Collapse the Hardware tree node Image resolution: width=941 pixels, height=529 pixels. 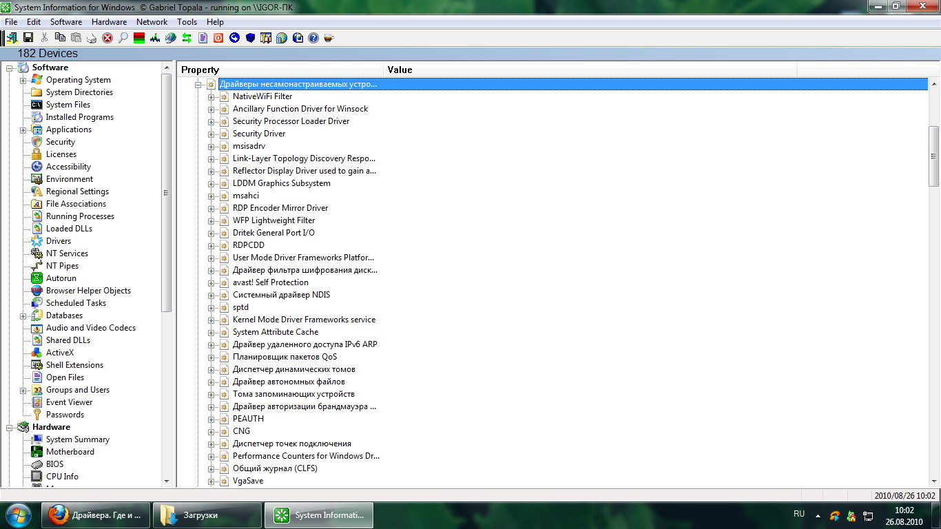pos(10,427)
